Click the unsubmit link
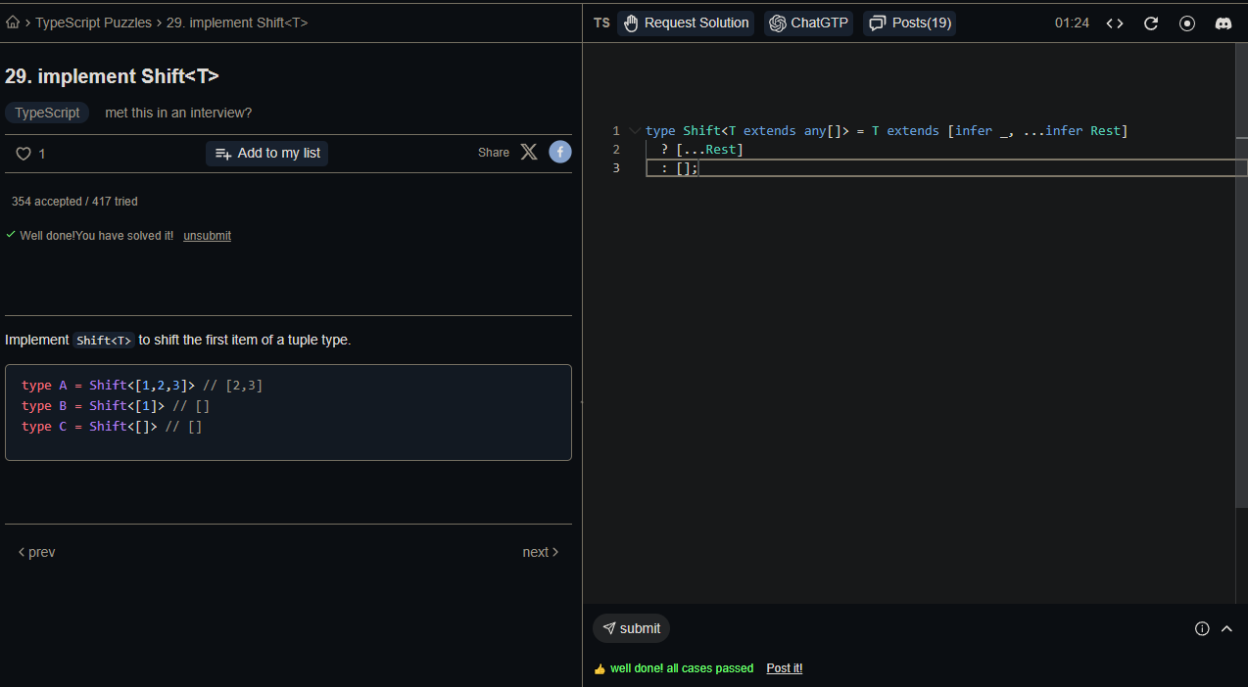The image size is (1248, 687). [x=207, y=236]
